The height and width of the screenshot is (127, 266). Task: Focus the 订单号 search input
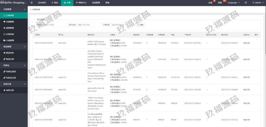[x=54, y=25]
